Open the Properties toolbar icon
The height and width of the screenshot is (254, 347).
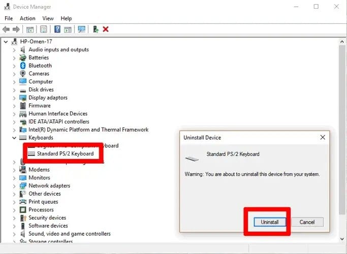[x=43, y=29]
